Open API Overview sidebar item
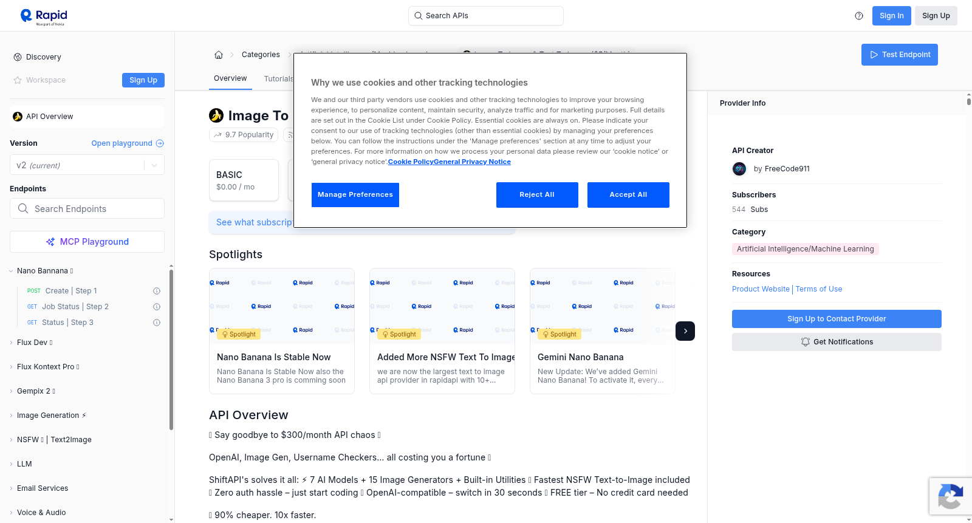This screenshot has height=523, width=972. point(87,117)
